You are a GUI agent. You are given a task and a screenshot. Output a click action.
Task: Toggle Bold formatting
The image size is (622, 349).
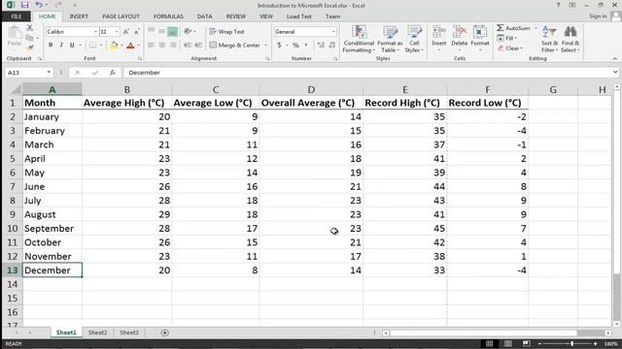51,46
